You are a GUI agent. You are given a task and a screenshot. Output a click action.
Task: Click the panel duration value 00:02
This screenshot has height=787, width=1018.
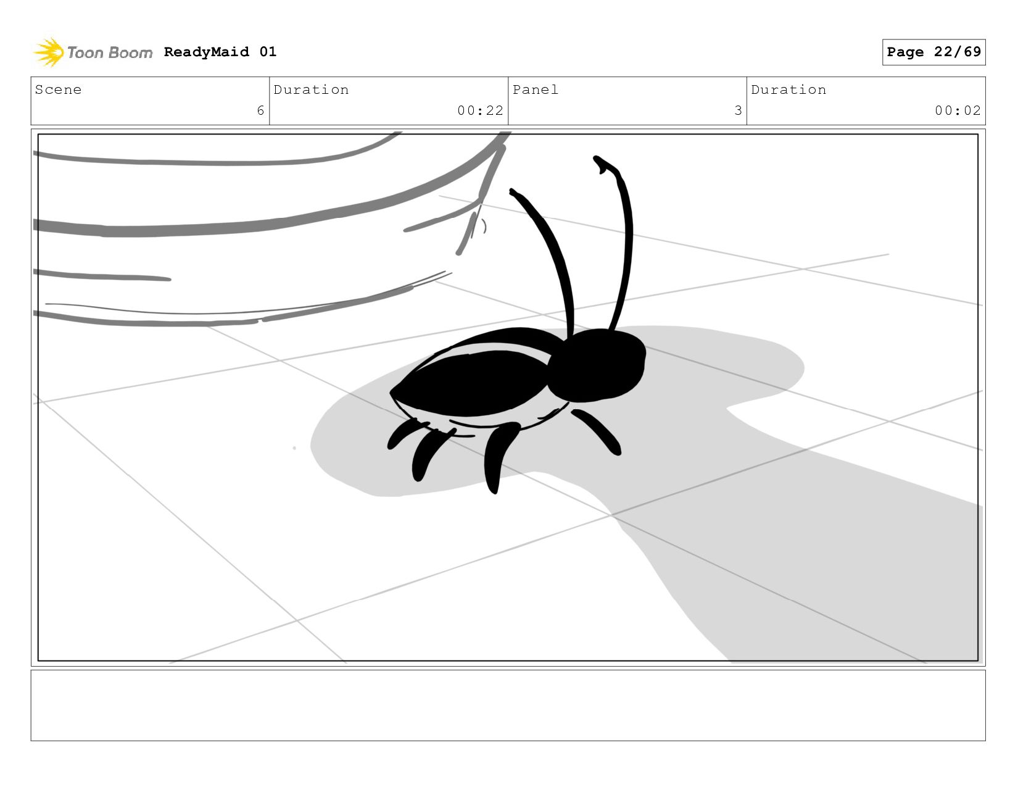(x=958, y=110)
